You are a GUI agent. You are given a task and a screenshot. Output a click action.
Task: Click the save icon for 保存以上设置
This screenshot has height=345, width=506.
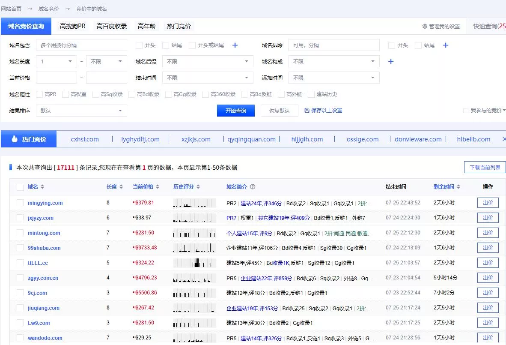click(x=307, y=111)
